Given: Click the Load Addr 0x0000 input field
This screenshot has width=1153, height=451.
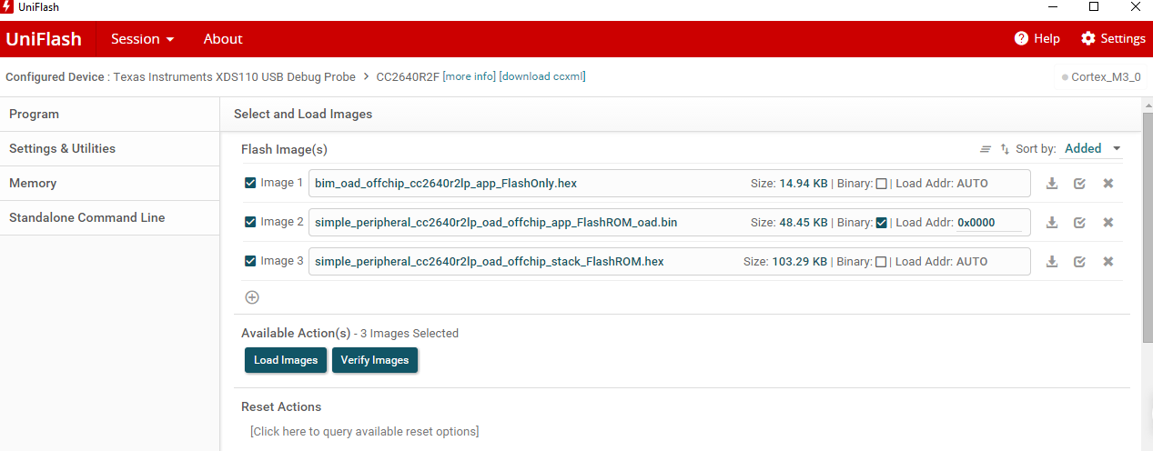Looking at the screenshot, I should pyautogui.click(x=988, y=223).
